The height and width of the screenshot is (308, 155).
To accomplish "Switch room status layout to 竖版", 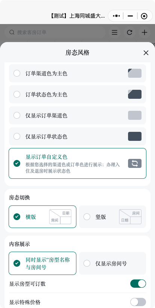I will [113, 217].
